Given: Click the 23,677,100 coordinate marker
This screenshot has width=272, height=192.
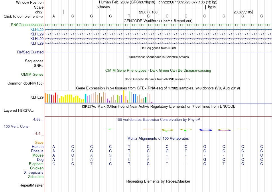Looking at the screenshot, I should [x=148, y=12].
